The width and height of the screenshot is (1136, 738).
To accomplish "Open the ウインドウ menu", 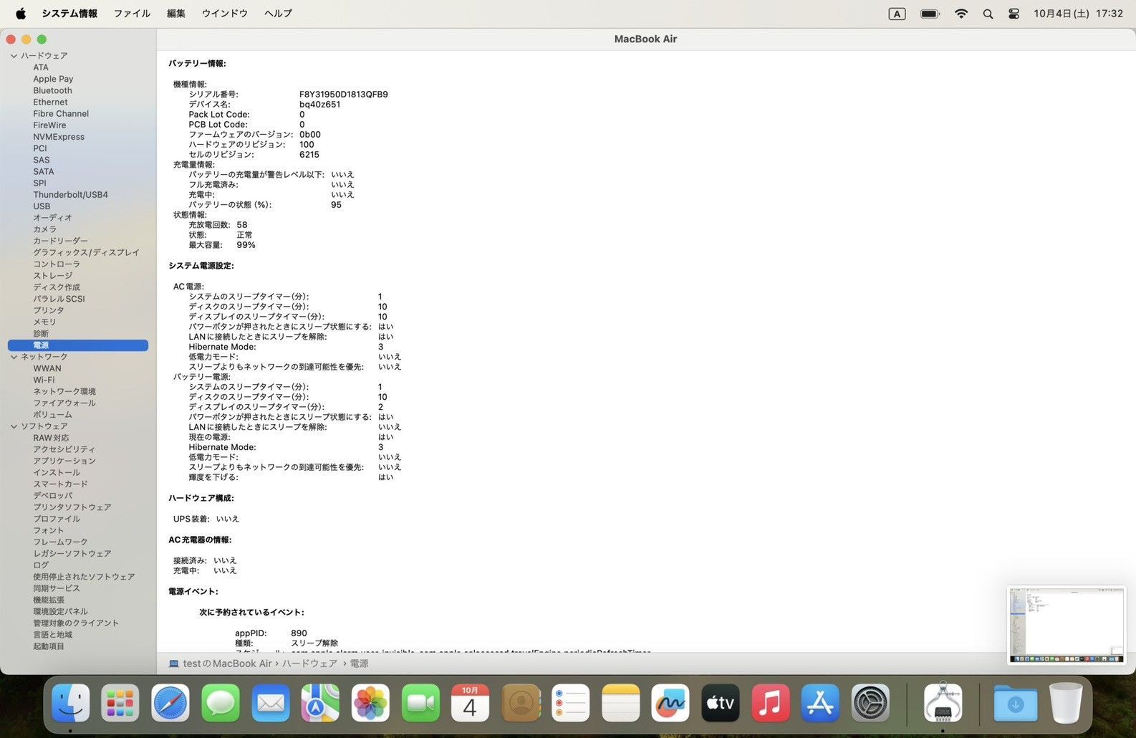I will [224, 14].
